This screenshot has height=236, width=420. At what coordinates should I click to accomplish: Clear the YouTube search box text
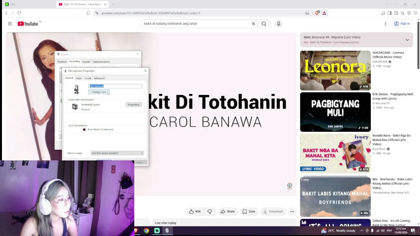pos(253,24)
